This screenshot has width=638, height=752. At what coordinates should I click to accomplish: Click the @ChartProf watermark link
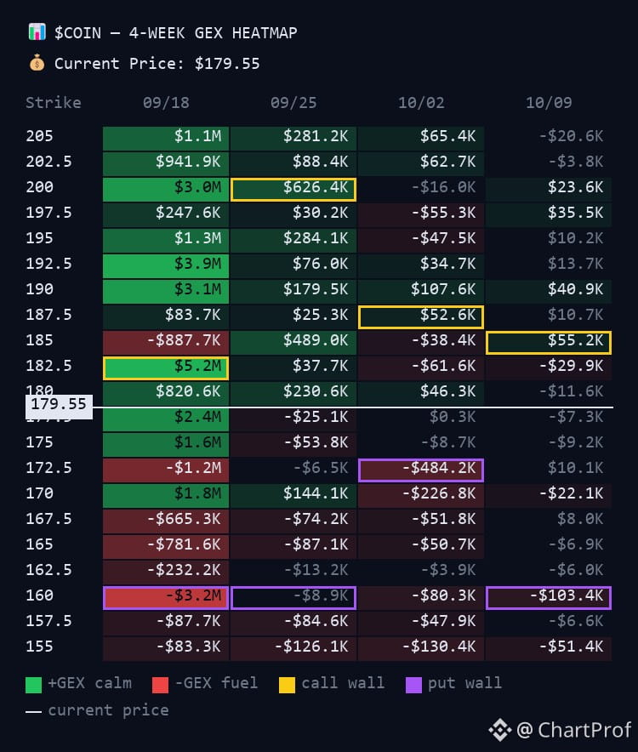pyautogui.click(x=573, y=730)
